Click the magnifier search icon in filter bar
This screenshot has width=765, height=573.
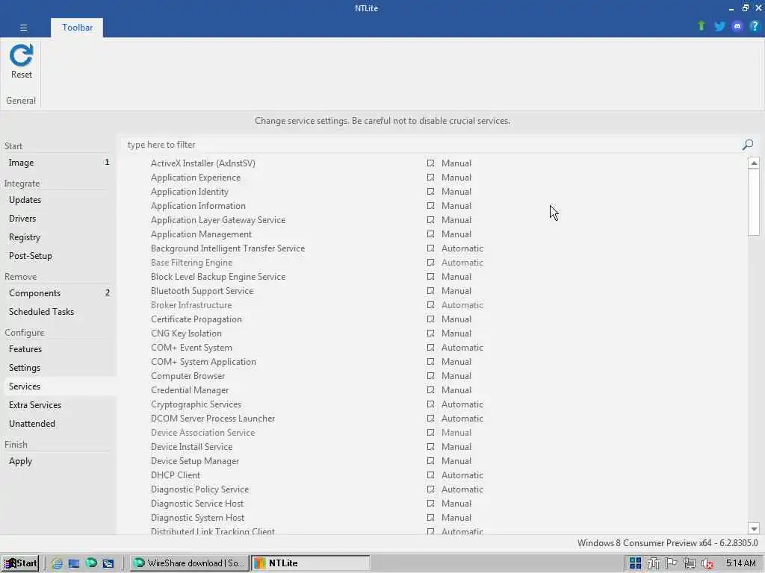point(747,145)
